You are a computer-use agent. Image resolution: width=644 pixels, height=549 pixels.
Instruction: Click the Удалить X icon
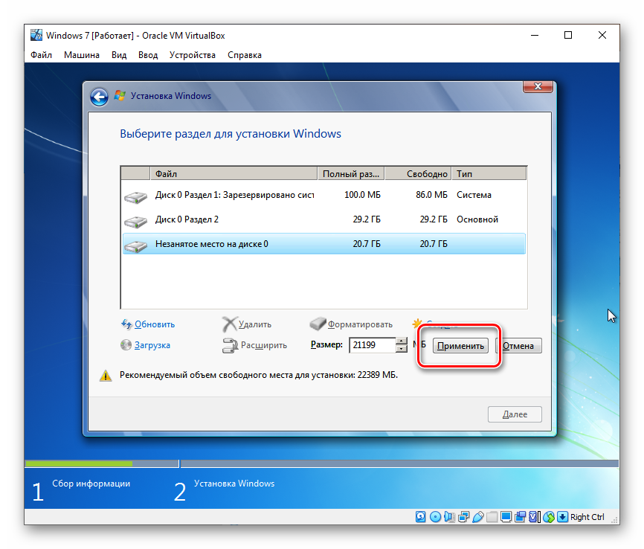(230, 324)
